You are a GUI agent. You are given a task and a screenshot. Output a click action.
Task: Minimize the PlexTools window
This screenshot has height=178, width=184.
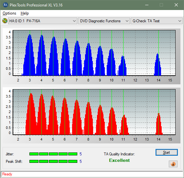[x=147, y=5]
